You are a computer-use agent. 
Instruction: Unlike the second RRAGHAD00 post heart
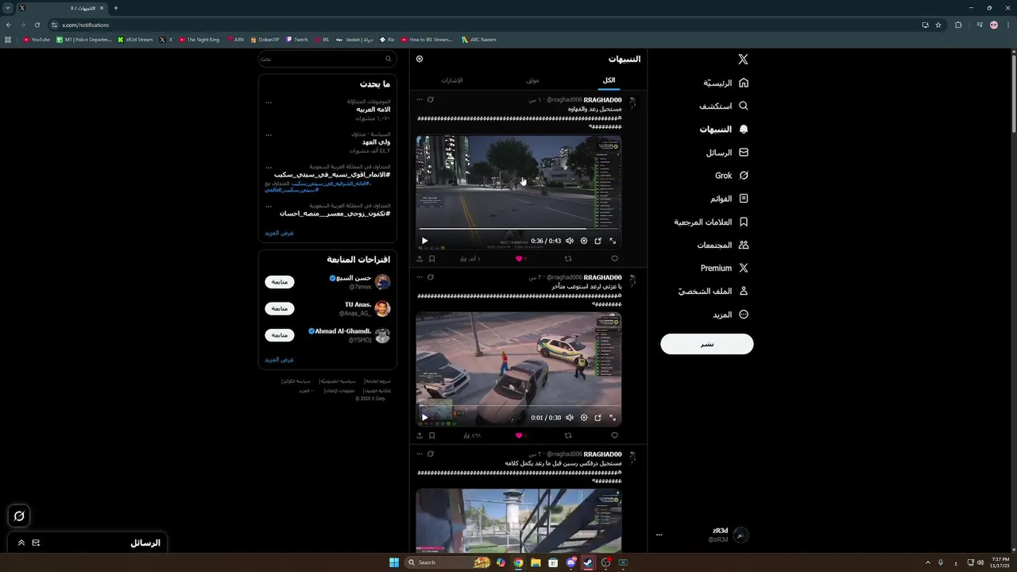pyautogui.click(x=520, y=435)
